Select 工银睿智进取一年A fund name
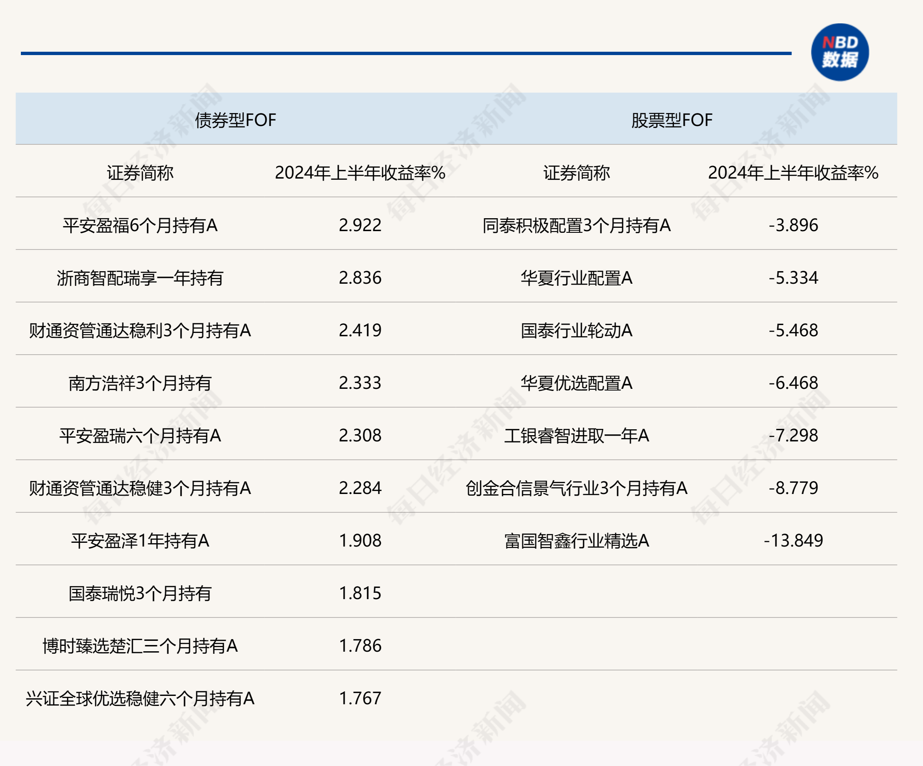 (x=576, y=436)
